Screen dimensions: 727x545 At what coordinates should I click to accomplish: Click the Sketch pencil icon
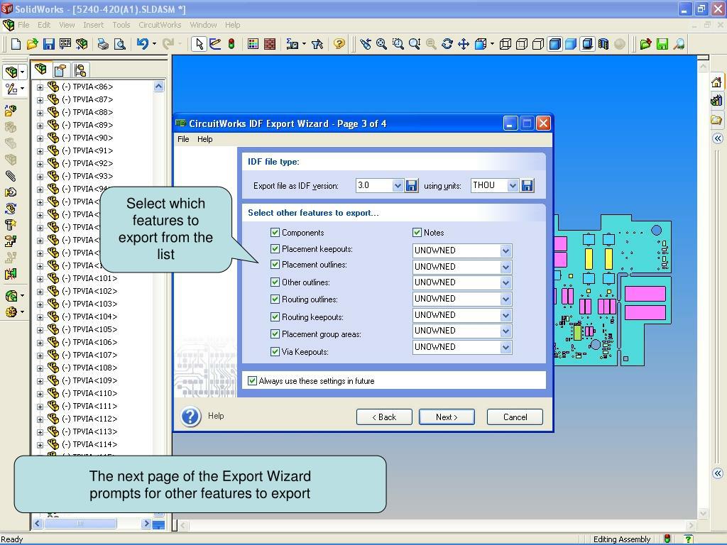[x=215, y=44]
